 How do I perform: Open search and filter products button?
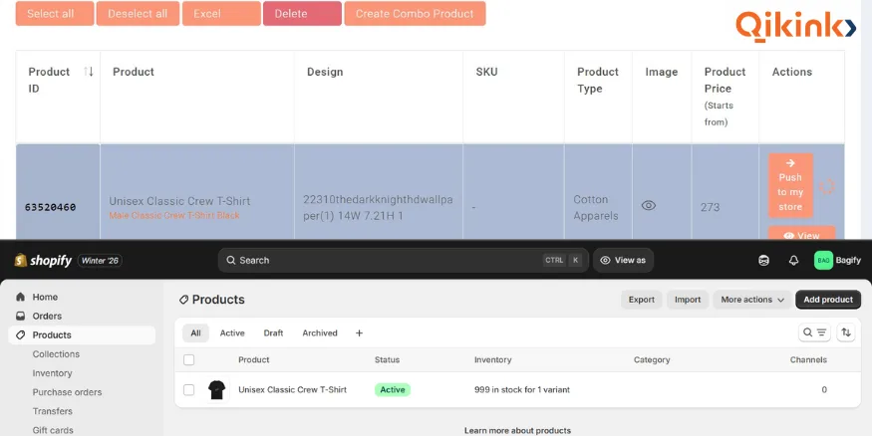[x=815, y=332]
